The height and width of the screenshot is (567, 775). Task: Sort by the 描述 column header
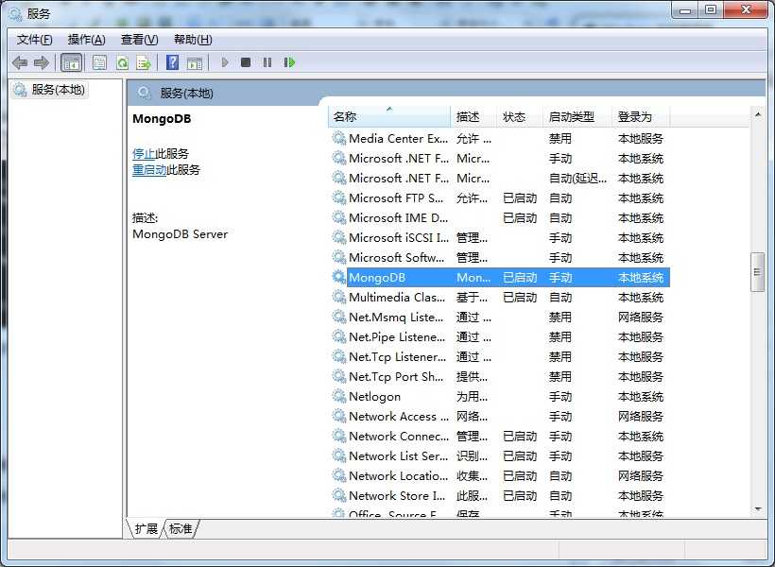click(474, 116)
